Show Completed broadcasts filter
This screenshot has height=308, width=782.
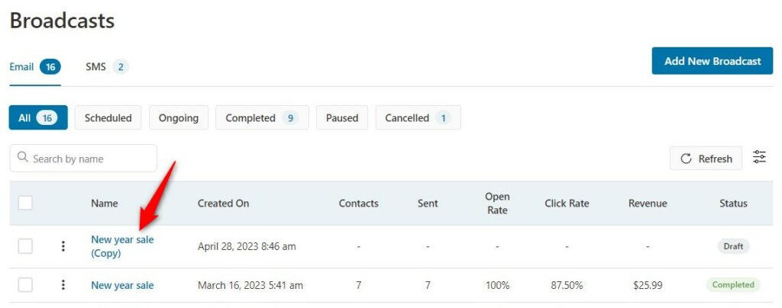click(262, 118)
